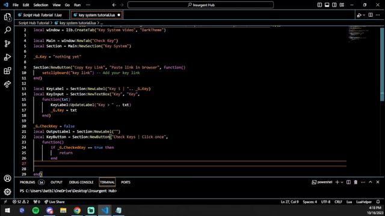
Task: Change the CRLF end of line sequence
Action: pos(338,202)
